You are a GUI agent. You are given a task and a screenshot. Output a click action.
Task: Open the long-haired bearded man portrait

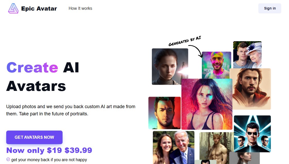250,89
